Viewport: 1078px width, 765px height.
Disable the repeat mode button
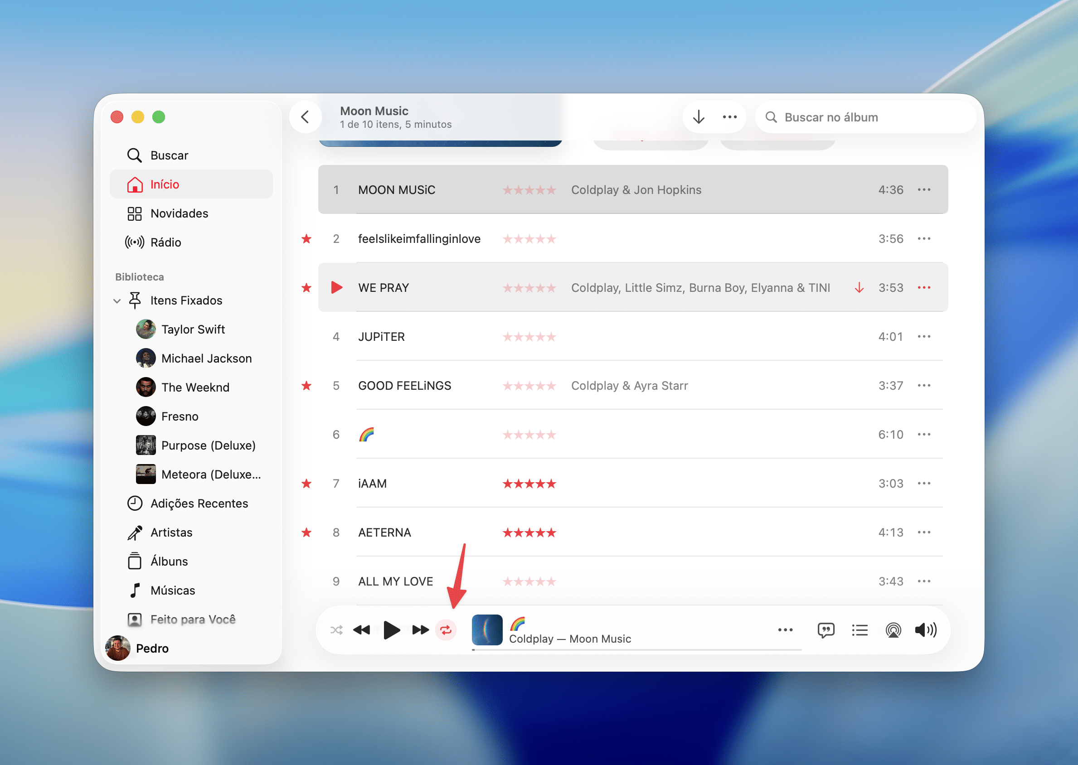pyautogui.click(x=446, y=630)
